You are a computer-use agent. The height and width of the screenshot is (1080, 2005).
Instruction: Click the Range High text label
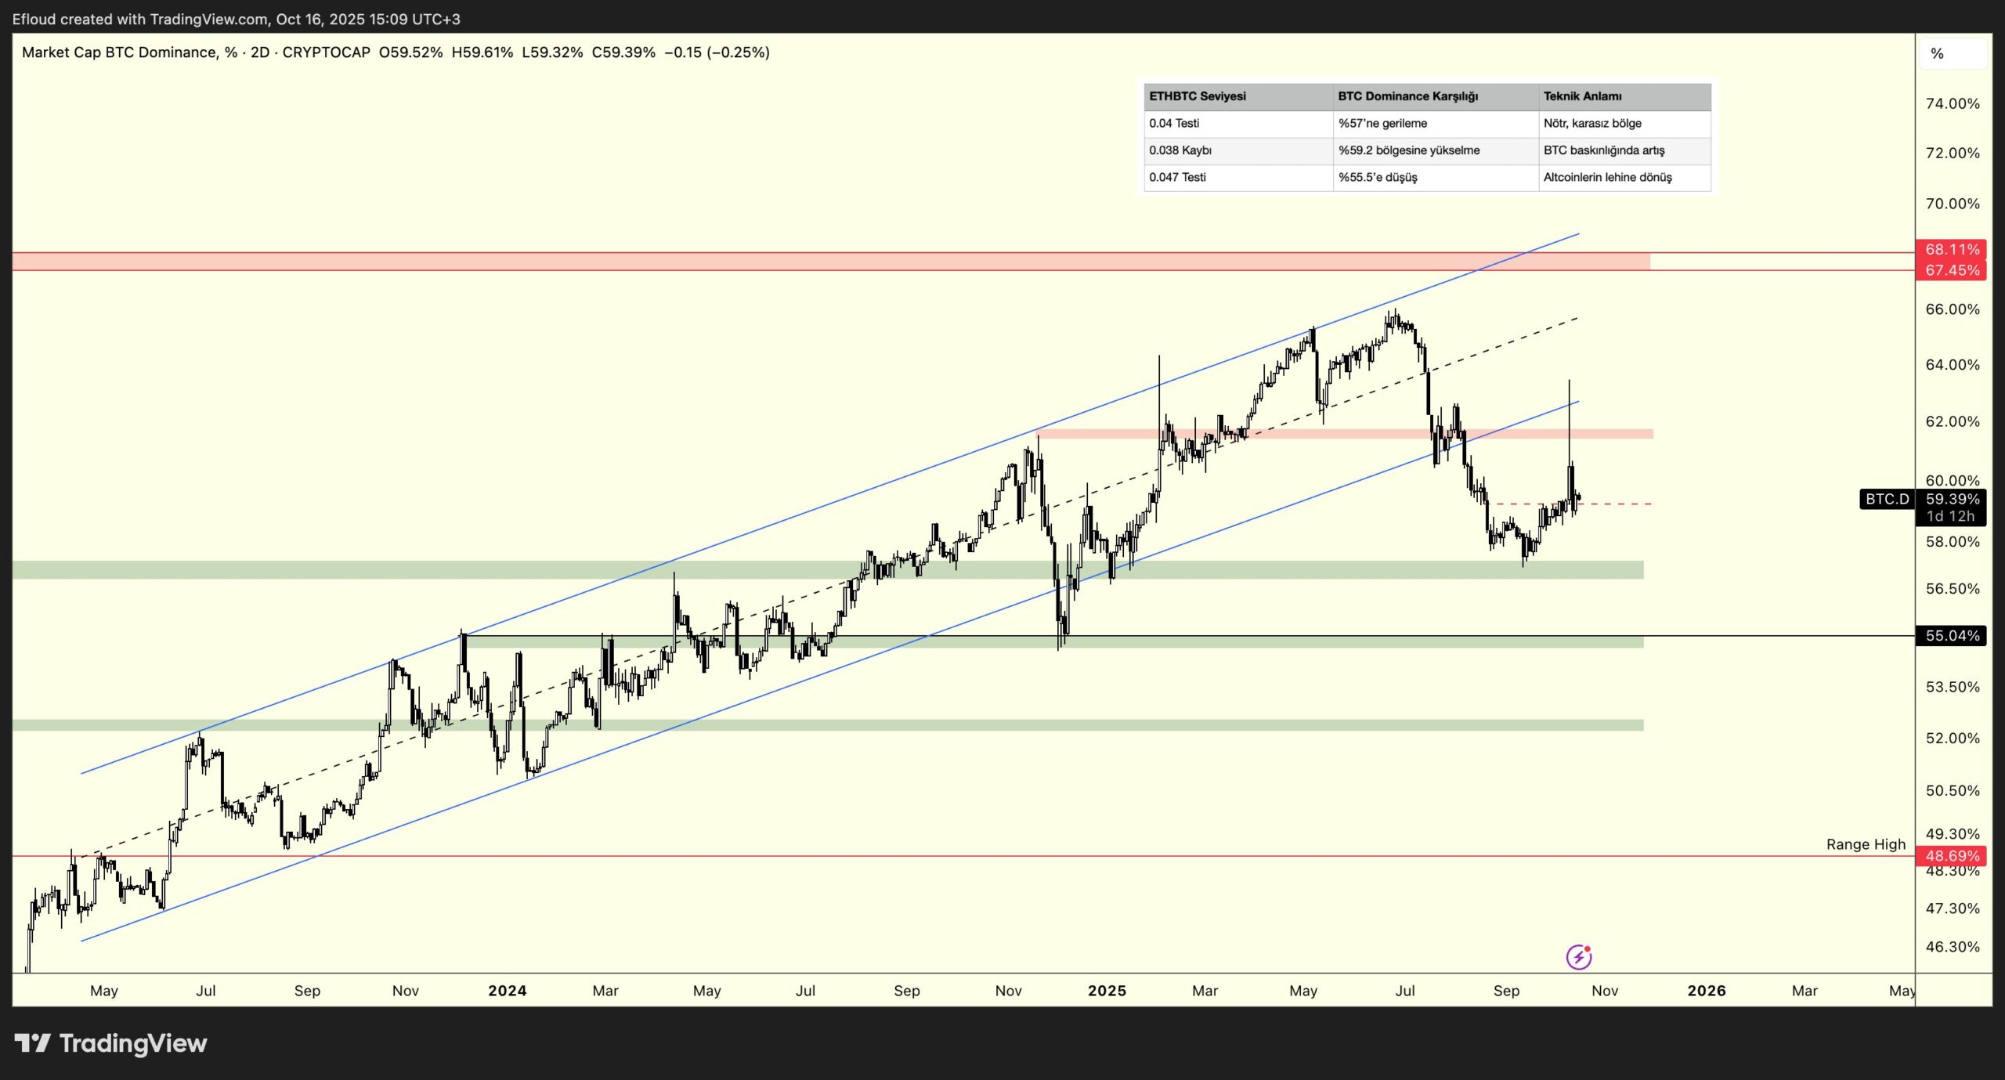[x=1865, y=844]
